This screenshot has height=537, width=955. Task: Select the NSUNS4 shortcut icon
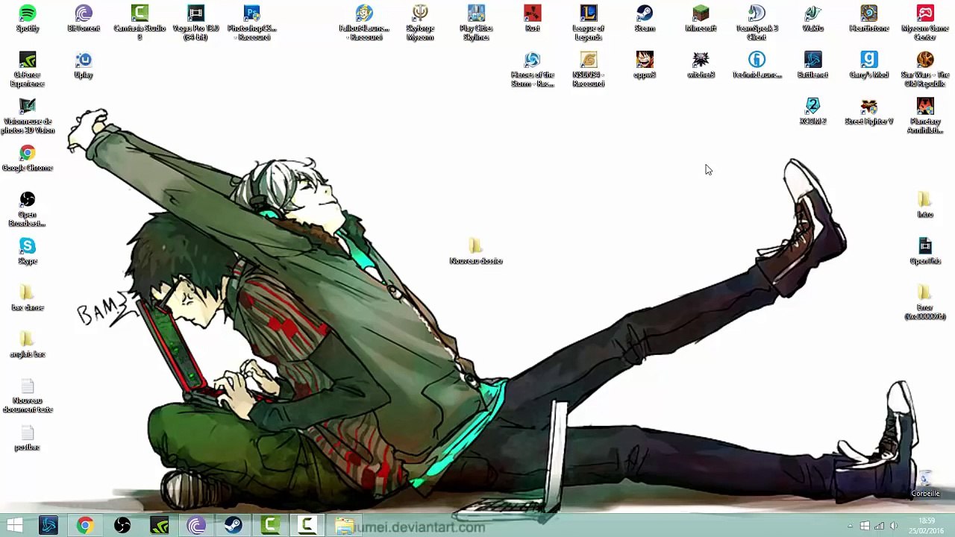click(x=588, y=69)
